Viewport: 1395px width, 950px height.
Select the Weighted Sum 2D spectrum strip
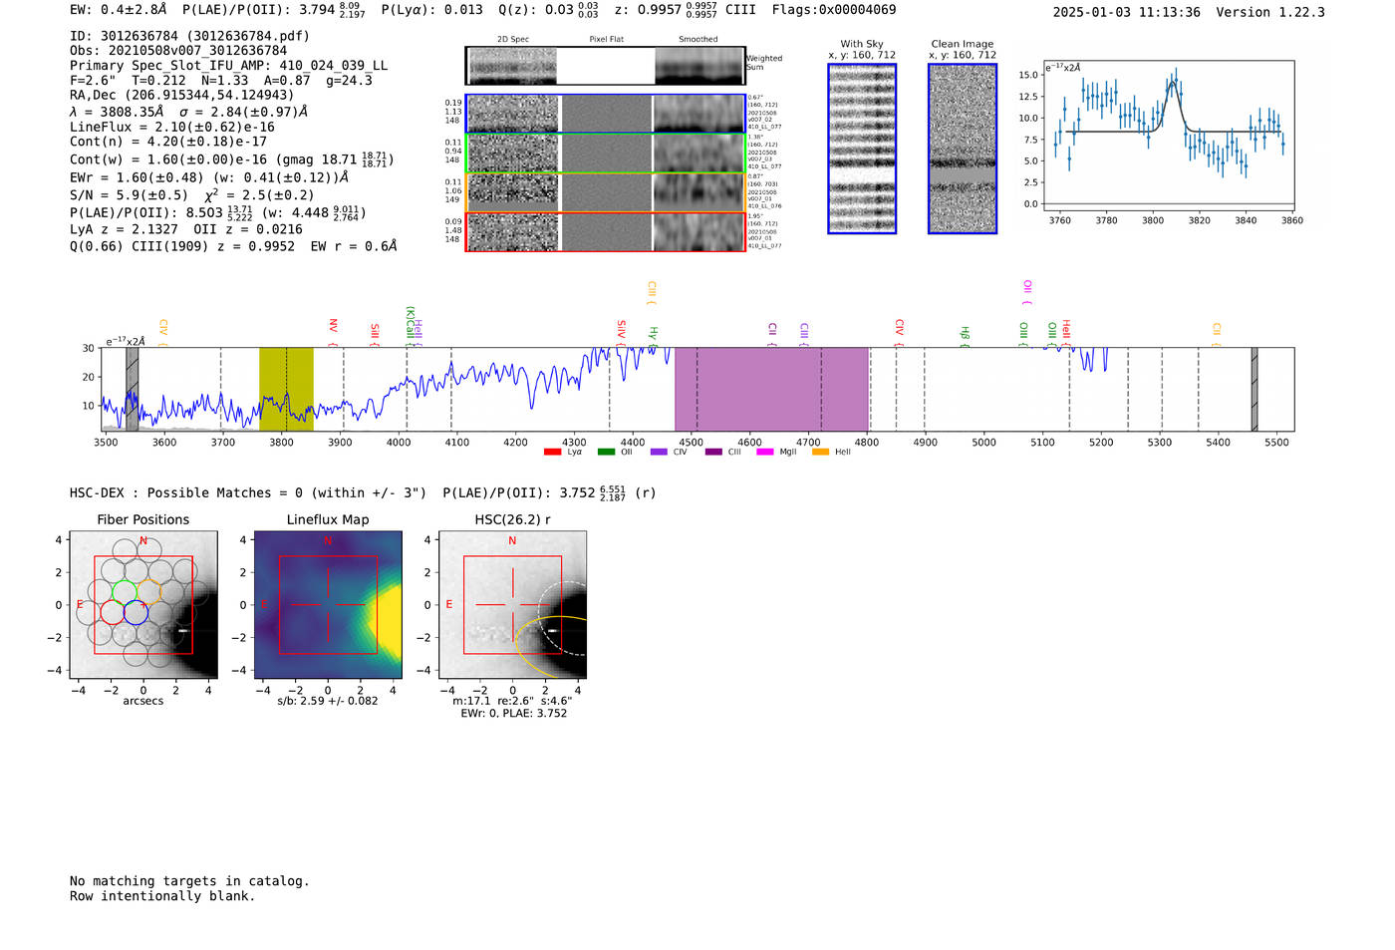(606, 66)
